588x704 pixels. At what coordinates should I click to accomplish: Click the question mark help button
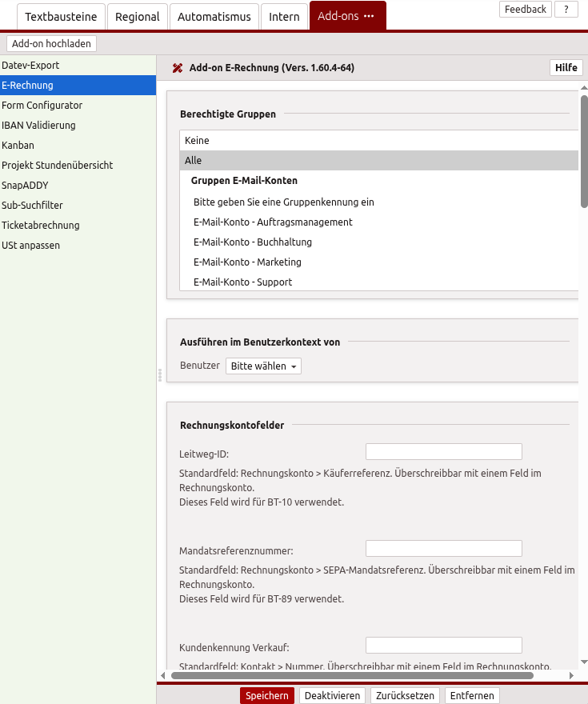566,10
